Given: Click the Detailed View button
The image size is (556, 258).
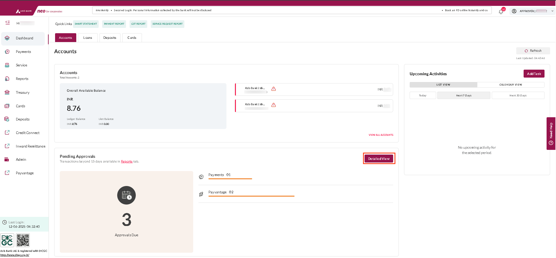Looking at the screenshot, I should pyautogui.click(x=379, y=159).
